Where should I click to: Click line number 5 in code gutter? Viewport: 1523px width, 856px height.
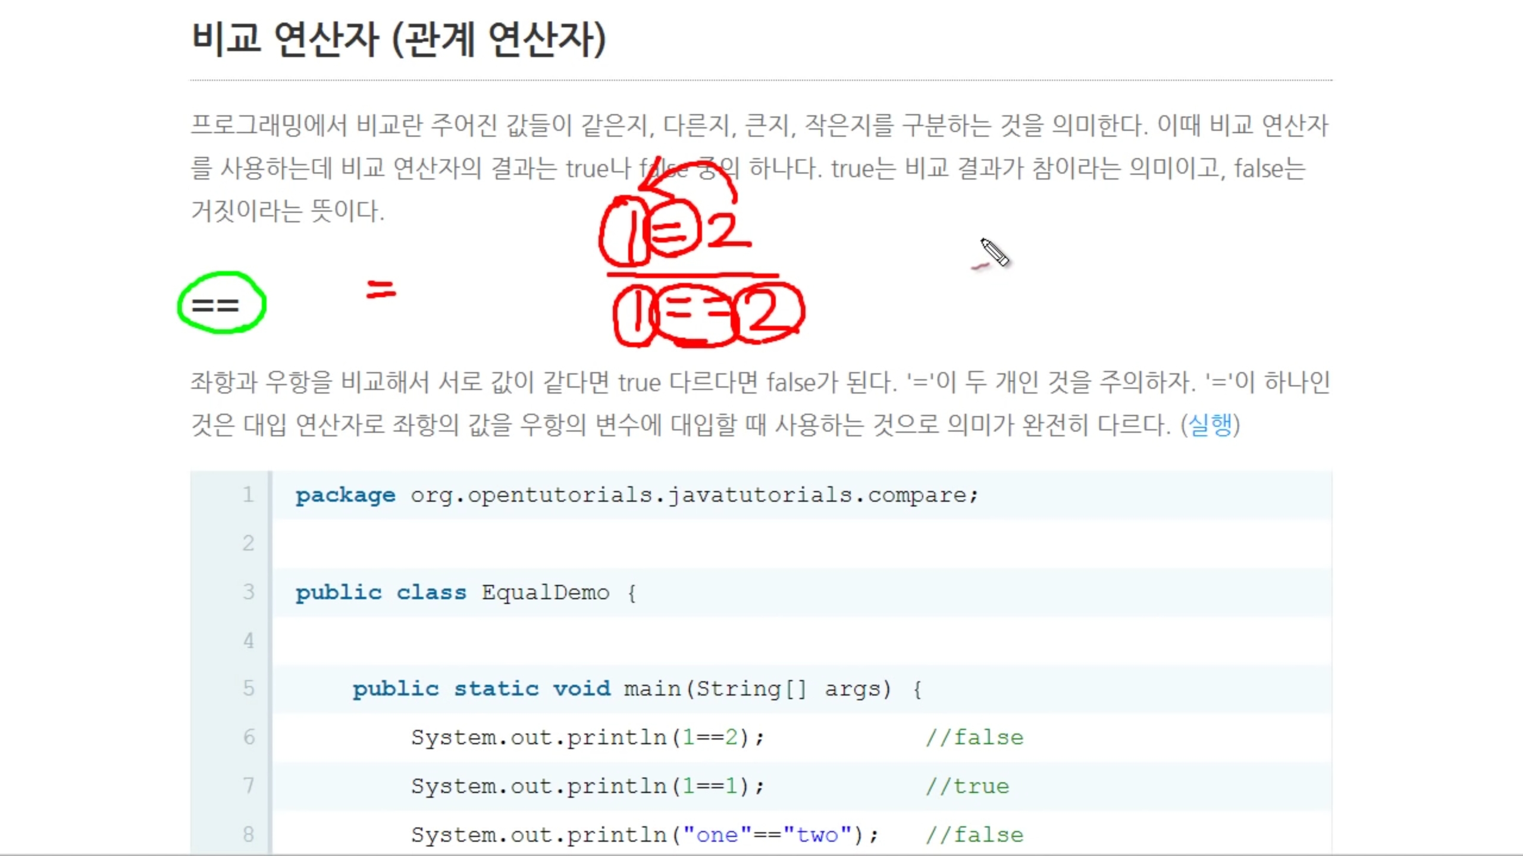click(249, 688)
